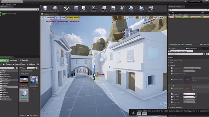This screenshot has height=117, width=209.
Task: Open the Help menu
Action: (x=15, y=4)
